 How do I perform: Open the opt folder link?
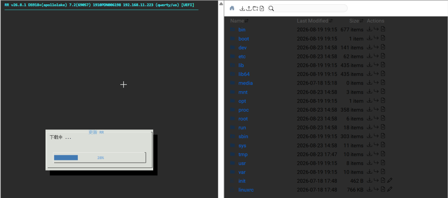tap(242, 101)
